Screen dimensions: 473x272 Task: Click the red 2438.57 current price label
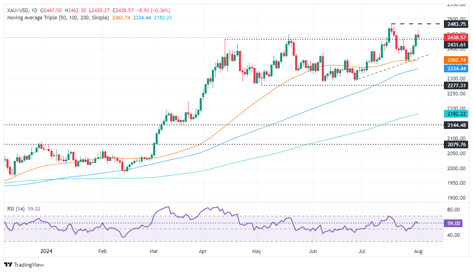tap(456, 37)
